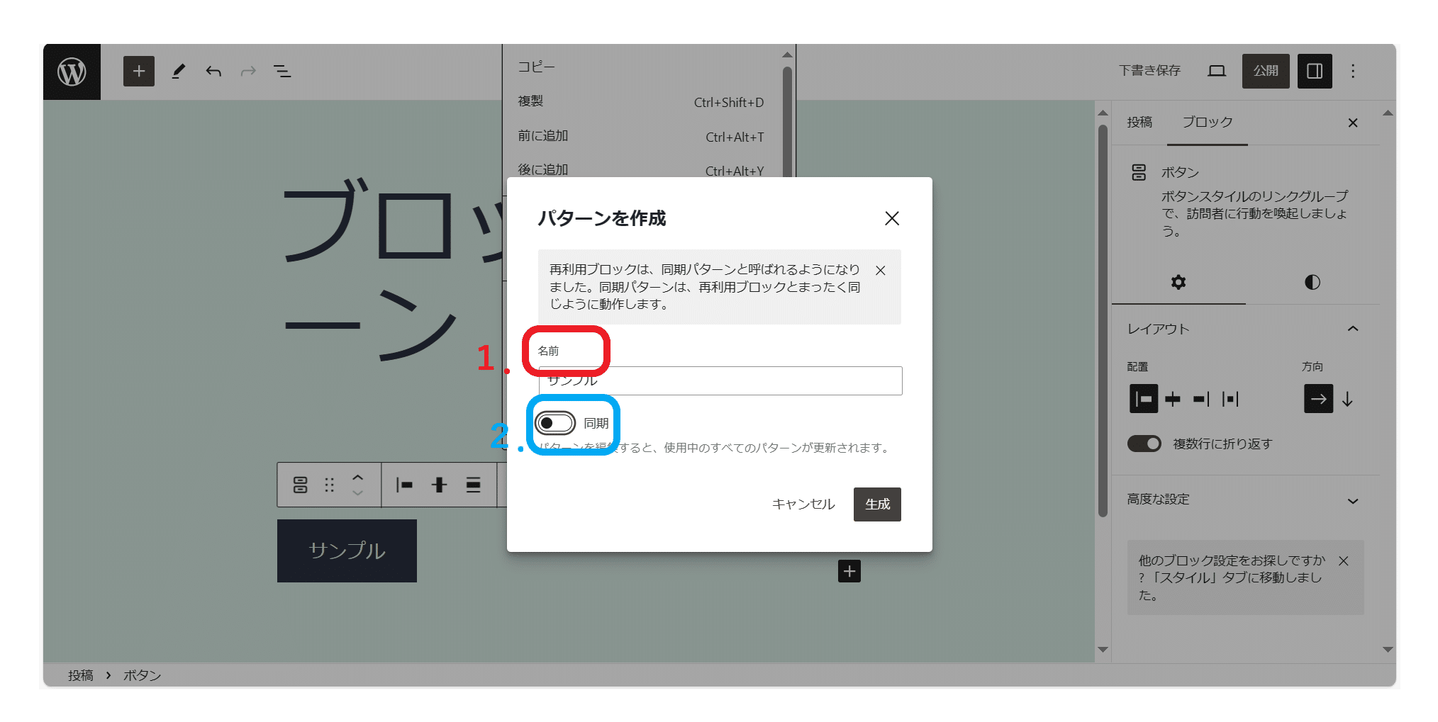Click the undo arrow icon
The width and height of the screenshot is (1438, 722).
pos(213,72)
